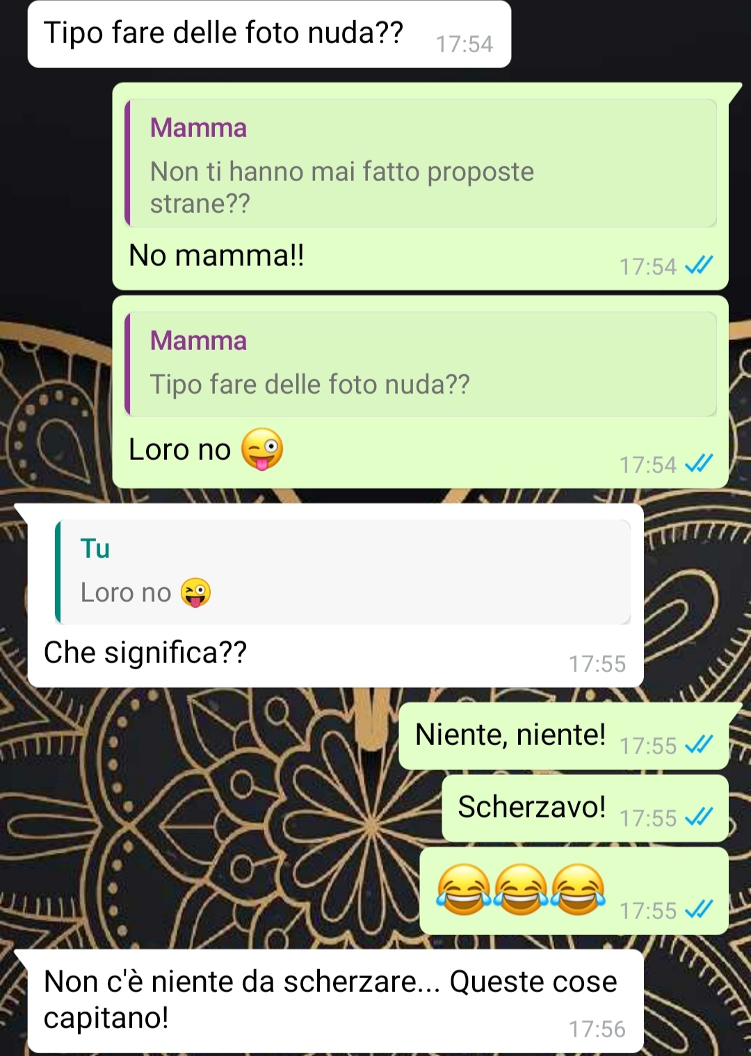Select the 'Non c'è niente da scherzare' message

(335, 1001)
